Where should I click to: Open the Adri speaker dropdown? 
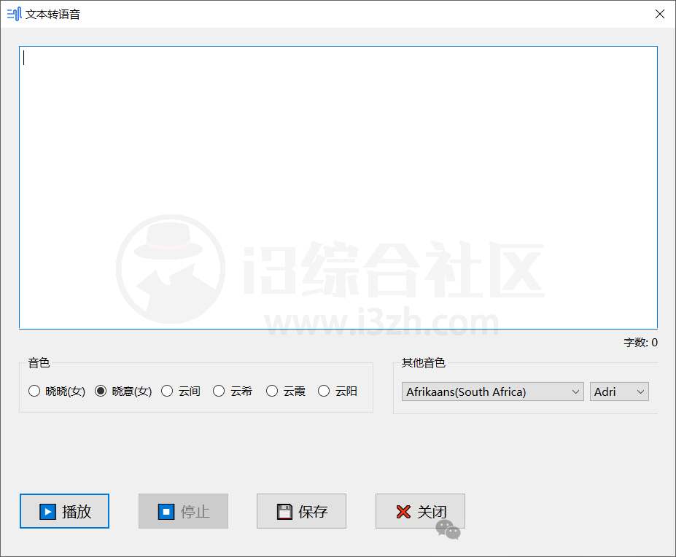pyautogui.click(x=619, y=392)
